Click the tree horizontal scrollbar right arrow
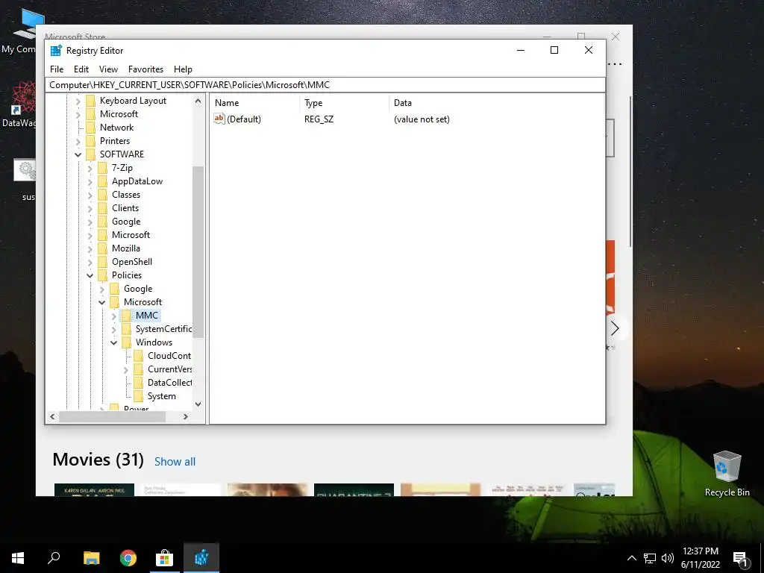This screenshot has width=764, height=573. click(x=186, y=416)
